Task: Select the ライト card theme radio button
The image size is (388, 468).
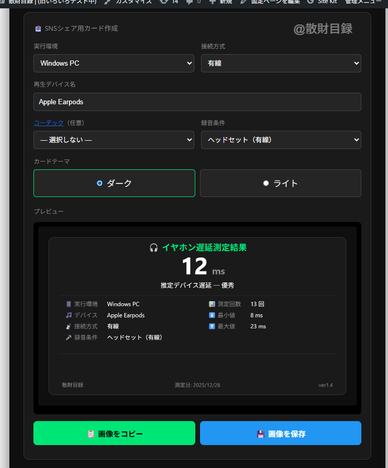Action: pos(266,183)
